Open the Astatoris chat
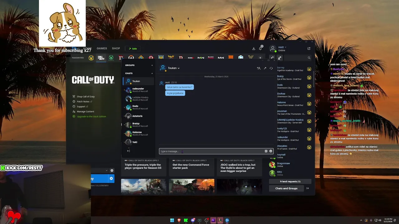Image resolution: width=399 pixels, height=224 pixels. click(139, 116)
